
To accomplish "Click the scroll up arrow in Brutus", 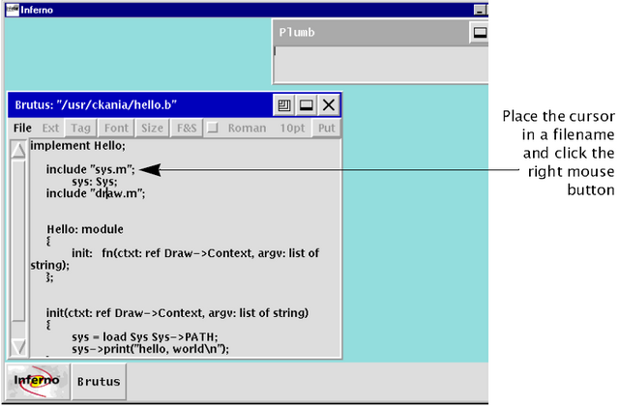I will 18,150.
